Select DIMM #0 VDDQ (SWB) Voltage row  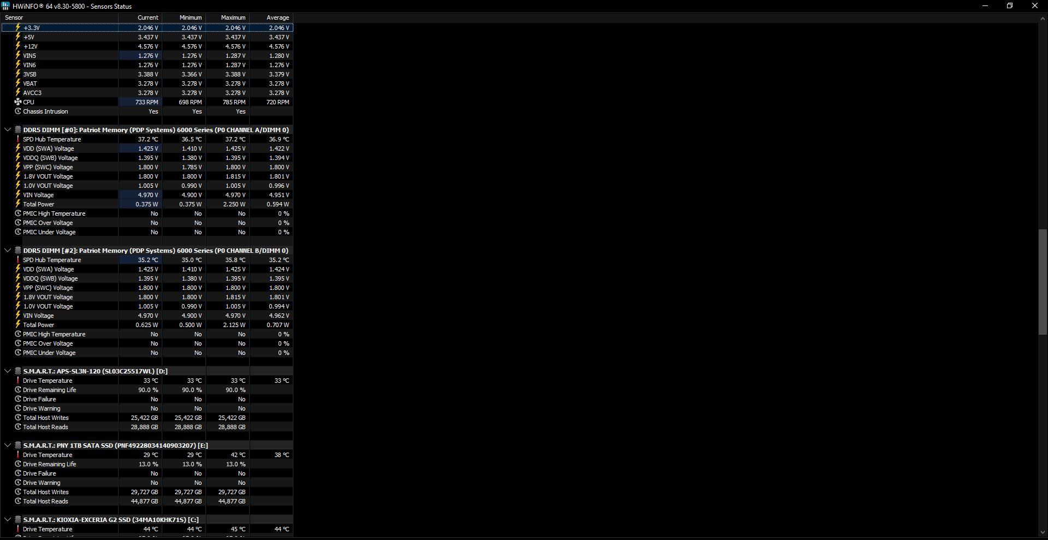pyautogui.click(x=147, y=158)
